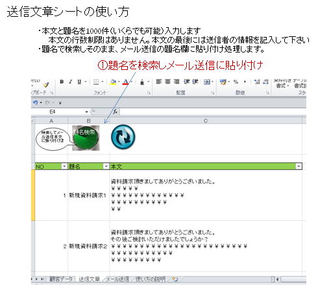
Task: Apply the red font color A
Action: pyautogui.click(x=126, y=82)
